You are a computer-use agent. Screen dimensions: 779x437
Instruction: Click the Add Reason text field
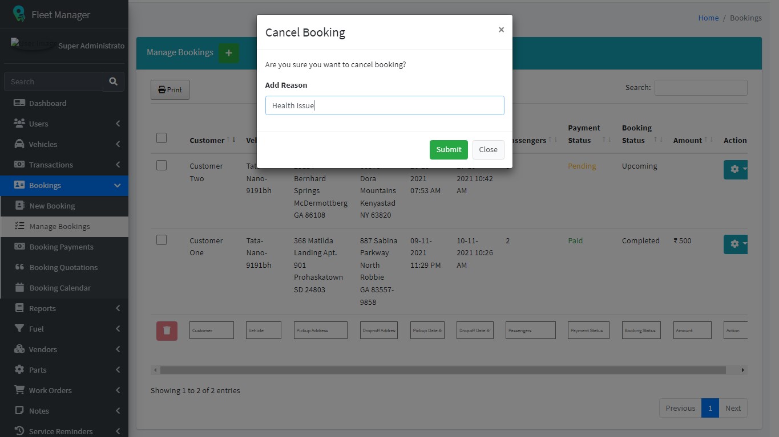click(385, 105)
